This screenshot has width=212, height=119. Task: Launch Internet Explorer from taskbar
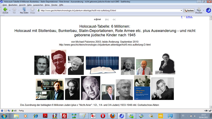click(x=36, y=116)
